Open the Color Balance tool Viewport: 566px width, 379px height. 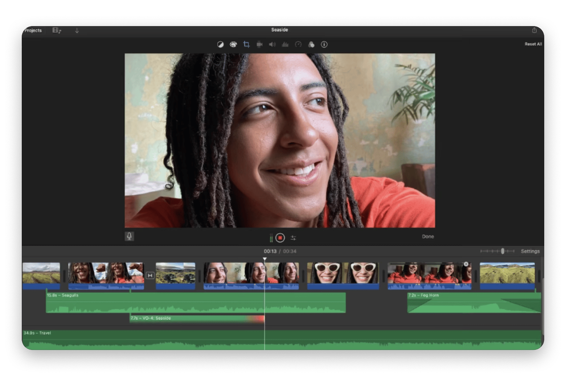[221, 44]
